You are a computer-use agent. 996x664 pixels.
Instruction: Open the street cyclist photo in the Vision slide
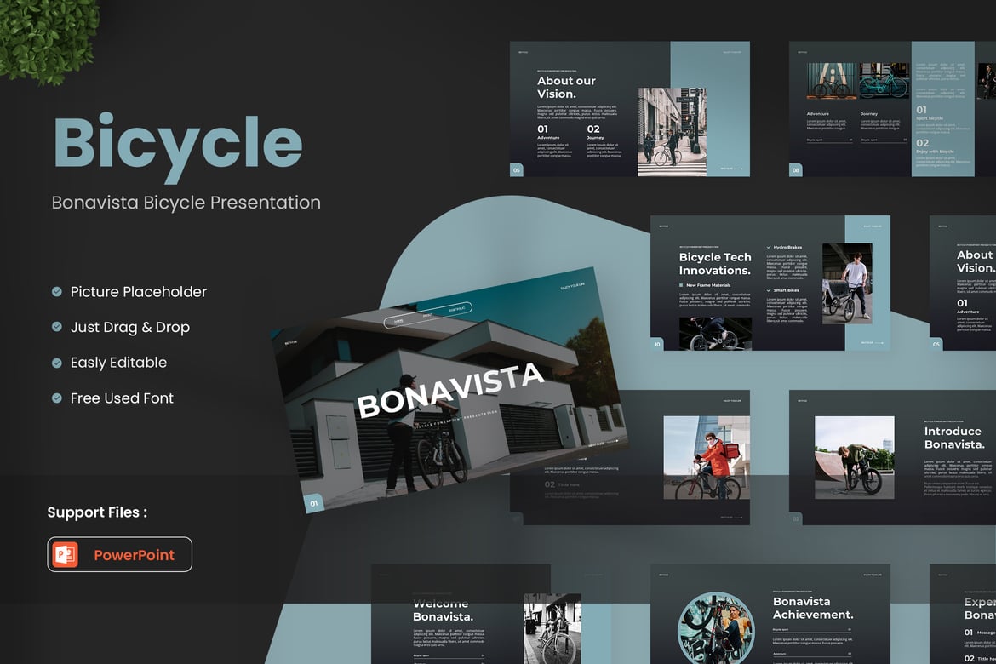click(672, 132)
